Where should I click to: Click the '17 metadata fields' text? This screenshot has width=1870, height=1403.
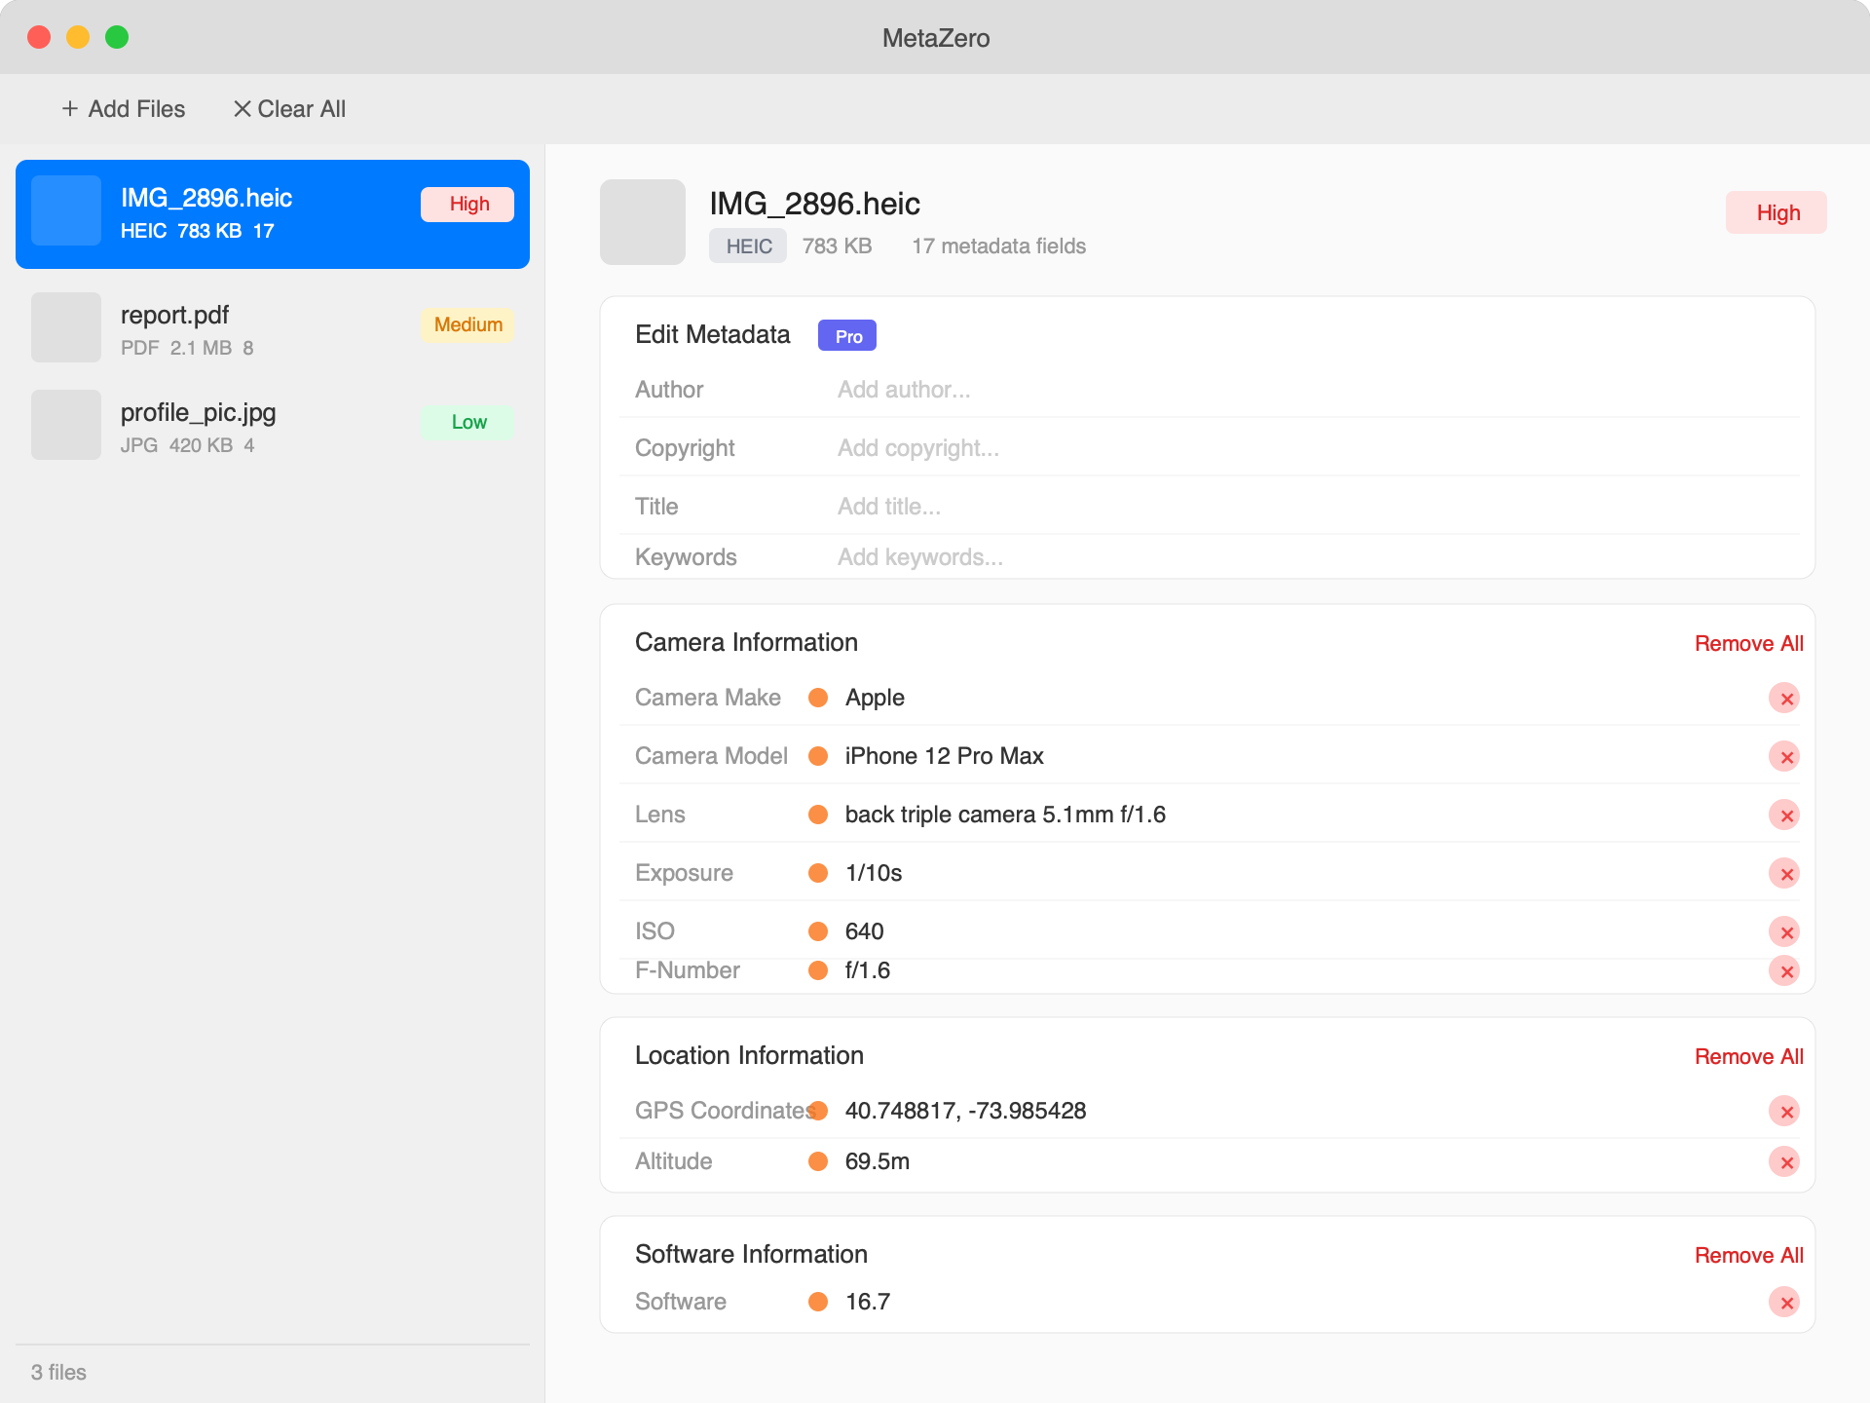coord(998,246)
